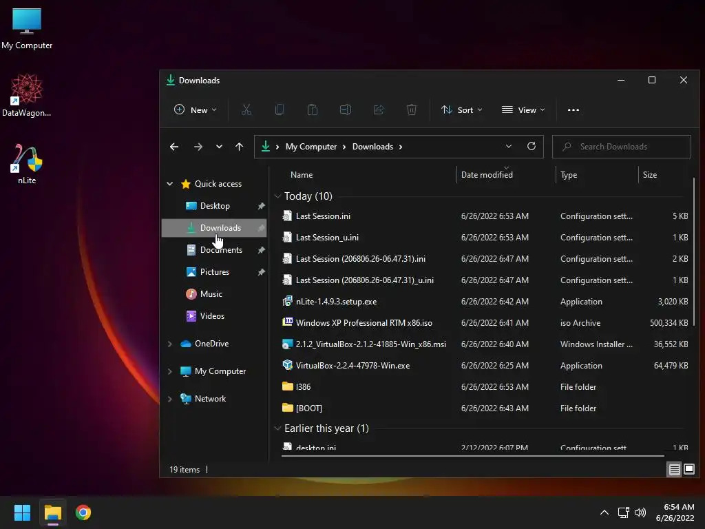
Task: Go forward with the right arrow
Action: tap(198, 147)
